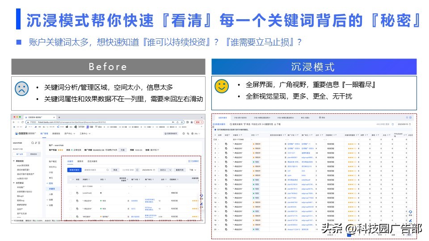Click blue 新建关键词 button in Before panel

point(74,170)
